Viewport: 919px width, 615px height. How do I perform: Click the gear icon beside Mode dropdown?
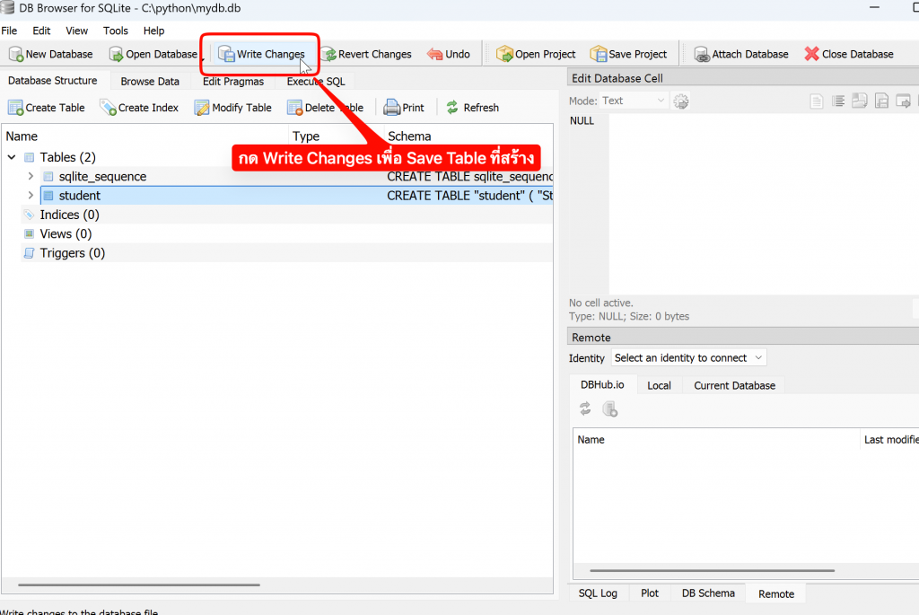coord(681,101)
